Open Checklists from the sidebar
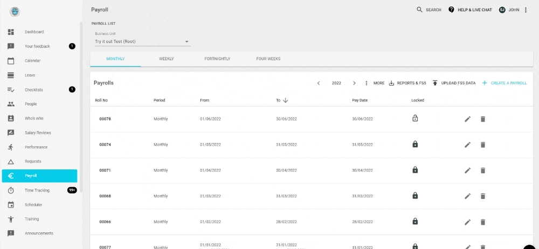The height and width of the screenshot is (249, 539). pos(39,89)
